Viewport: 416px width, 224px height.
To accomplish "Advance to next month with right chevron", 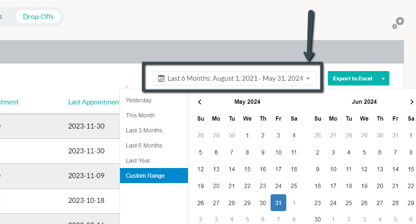I will pyautogui.click(x=412, y=102).
